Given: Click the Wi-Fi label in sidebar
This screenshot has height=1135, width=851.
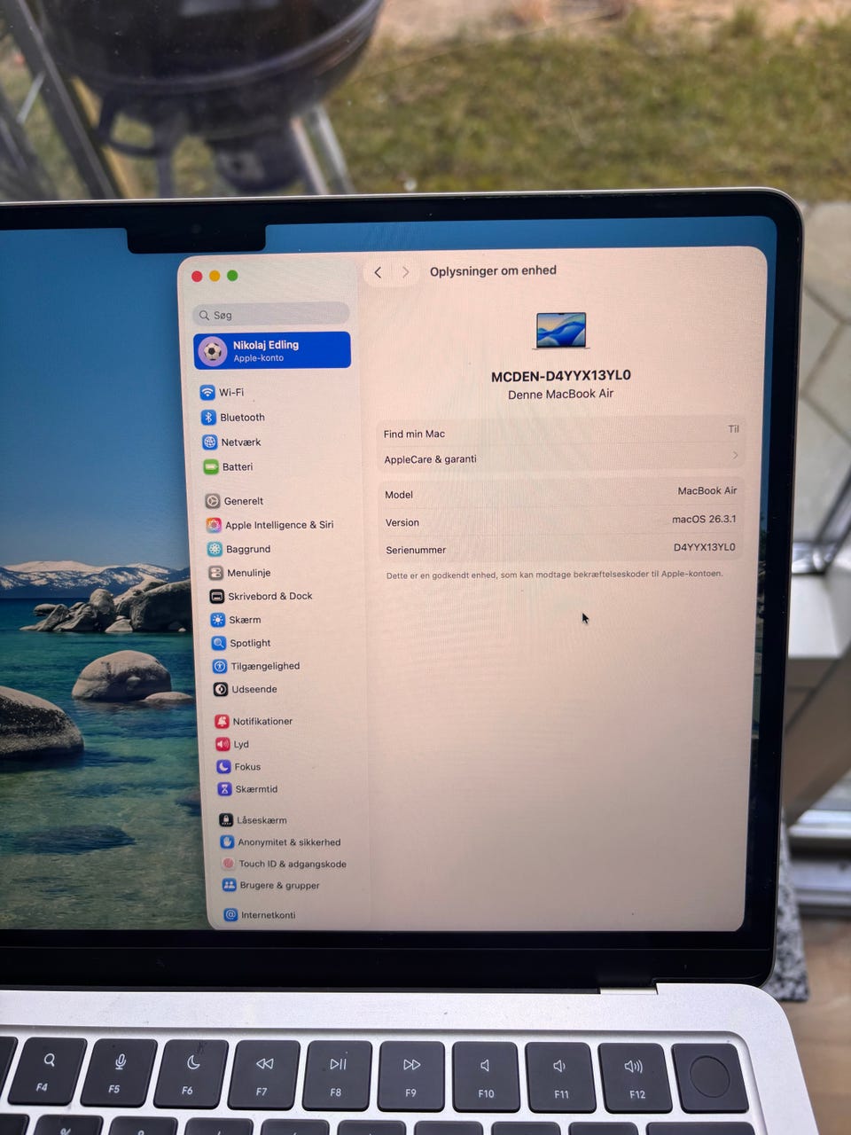Looking at the screenshot, I should pos(231,392).
